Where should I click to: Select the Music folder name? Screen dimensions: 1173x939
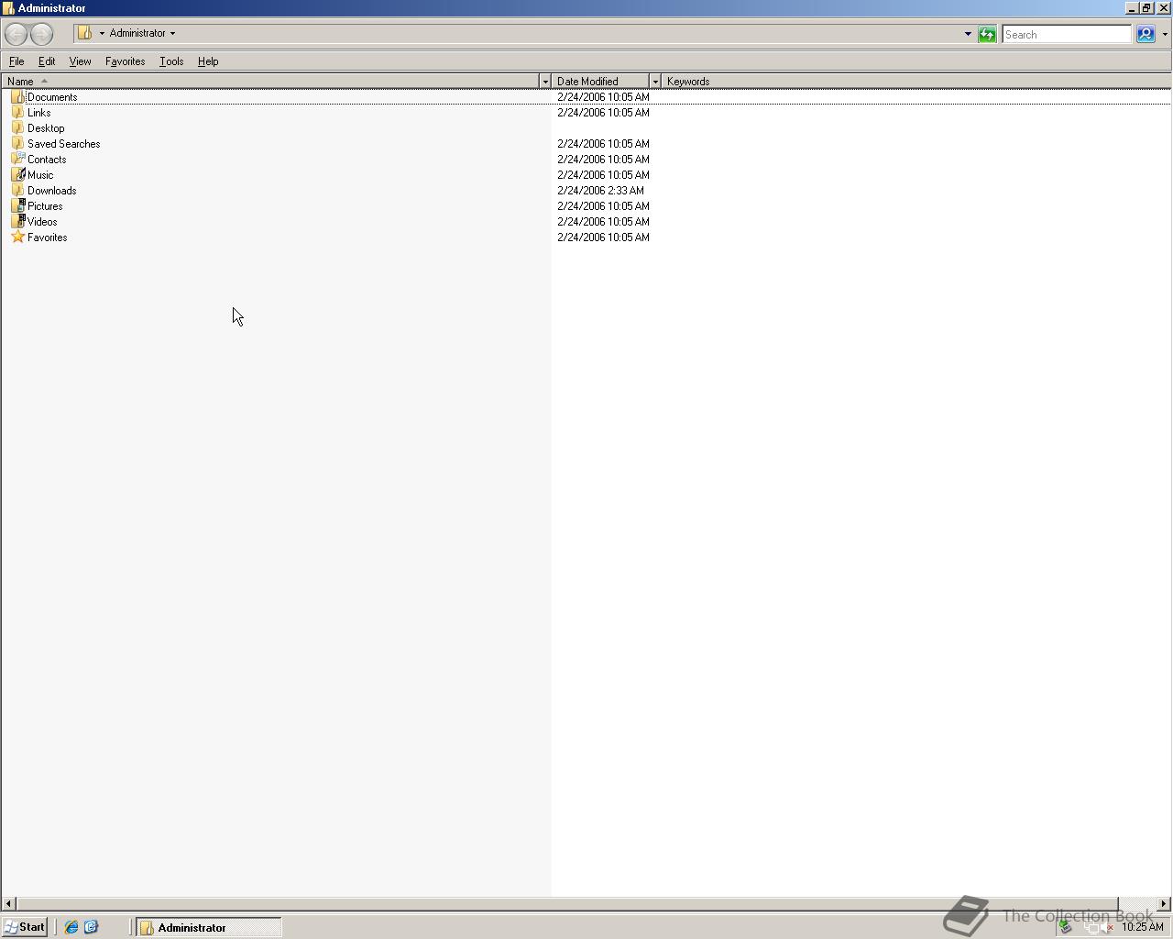pos(40,175)
